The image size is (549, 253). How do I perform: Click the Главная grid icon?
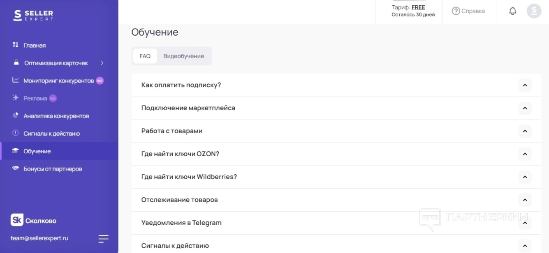16,45
